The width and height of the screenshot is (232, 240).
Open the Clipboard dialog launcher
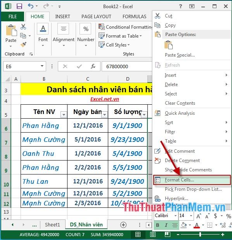pyautogui.click(x=31, y=54)
